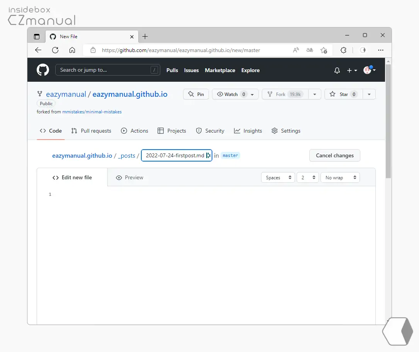Click the slash shortcut key icon in search
The image size is (419, 352).
[x=154, y=70]
